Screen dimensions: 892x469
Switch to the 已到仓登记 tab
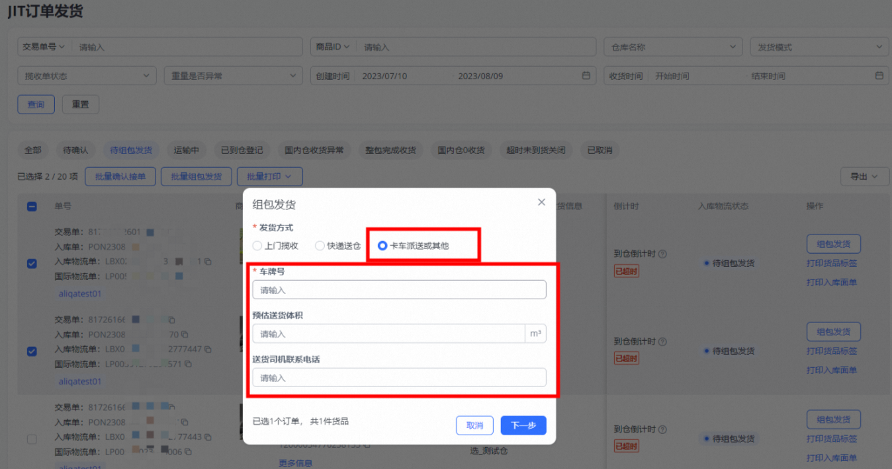point(242,150)
